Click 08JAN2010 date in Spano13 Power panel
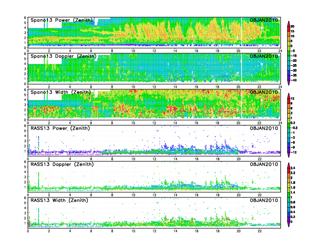322x248 pixels. coord(264,20)
